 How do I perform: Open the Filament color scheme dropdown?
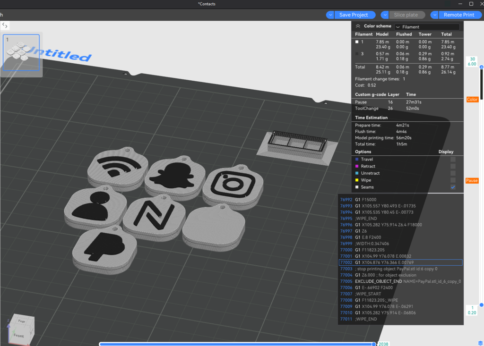coord(427,27)
